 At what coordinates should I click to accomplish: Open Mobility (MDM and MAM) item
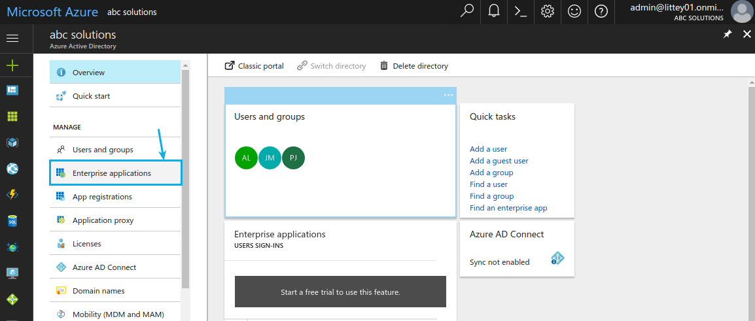point(115,314)
